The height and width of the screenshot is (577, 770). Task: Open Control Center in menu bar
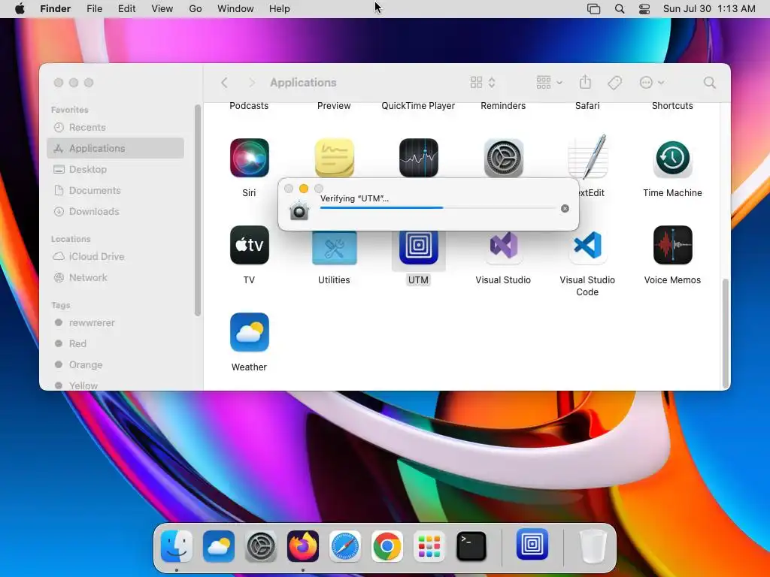(x=644, y=9)
